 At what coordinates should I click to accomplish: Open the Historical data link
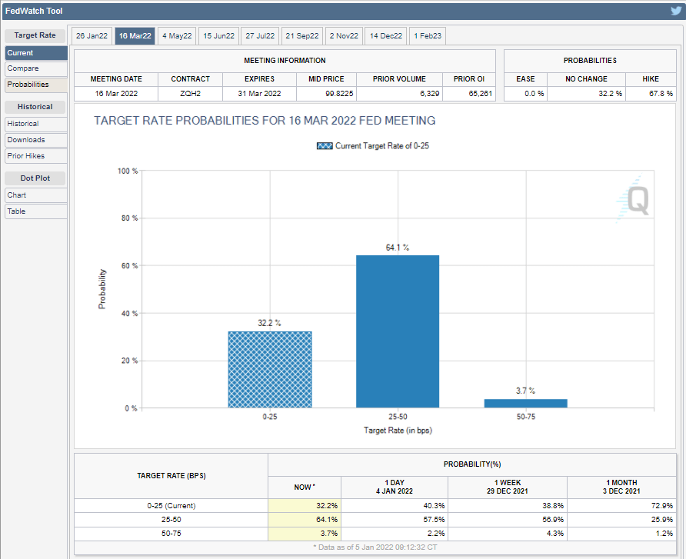click(x=35, y=124)
